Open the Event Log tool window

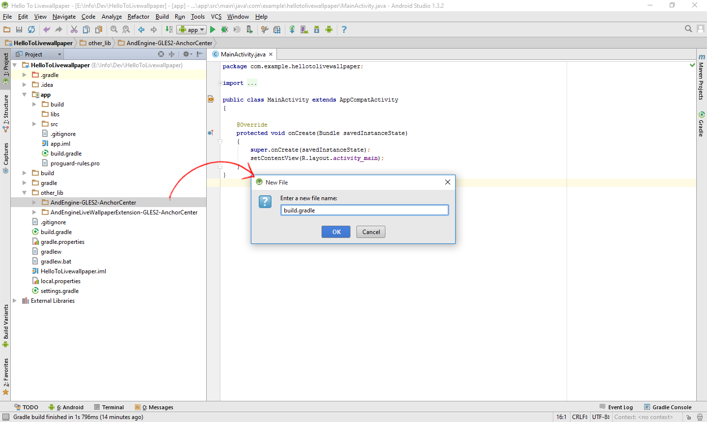click(616, 407)
